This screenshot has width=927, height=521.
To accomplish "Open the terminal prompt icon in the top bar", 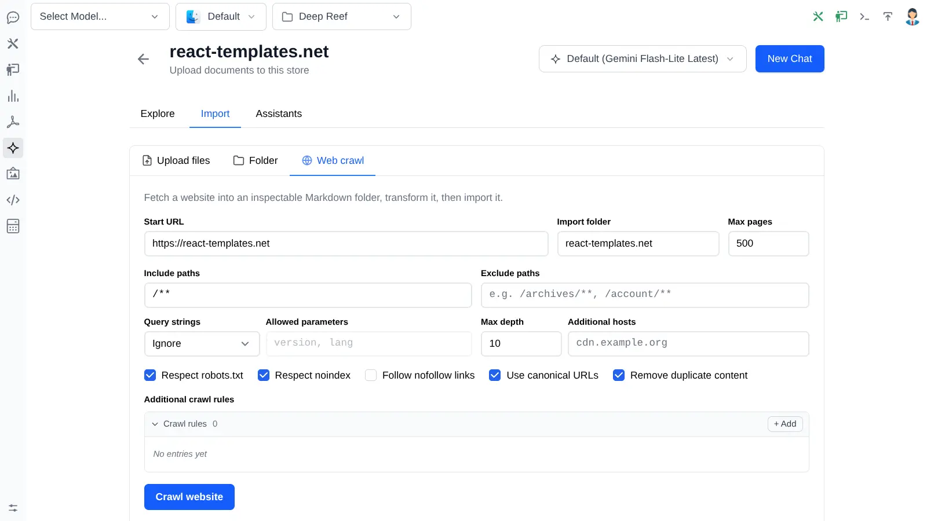I will point(864,16).
